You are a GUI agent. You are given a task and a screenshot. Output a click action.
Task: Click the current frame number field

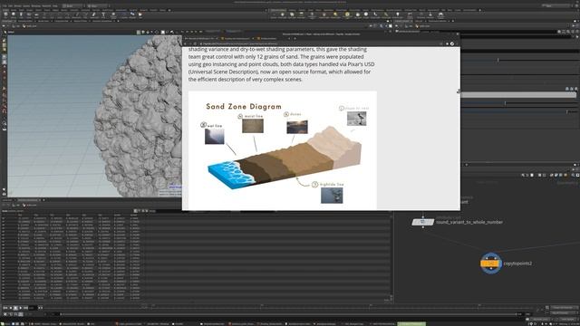point(32,308)
